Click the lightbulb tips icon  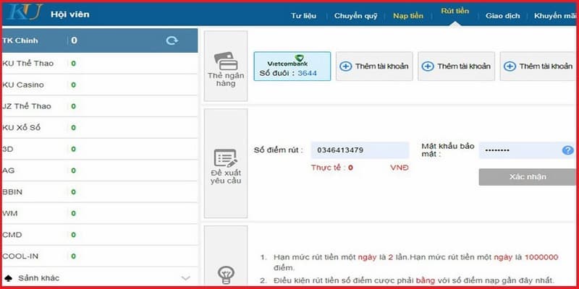(226, 275)
